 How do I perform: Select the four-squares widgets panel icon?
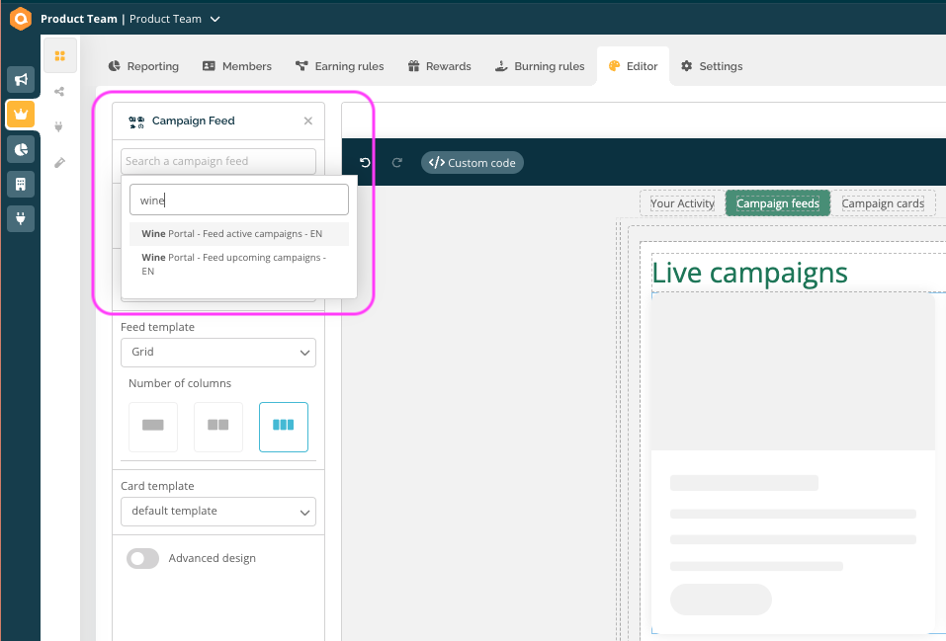coord(60,56)
